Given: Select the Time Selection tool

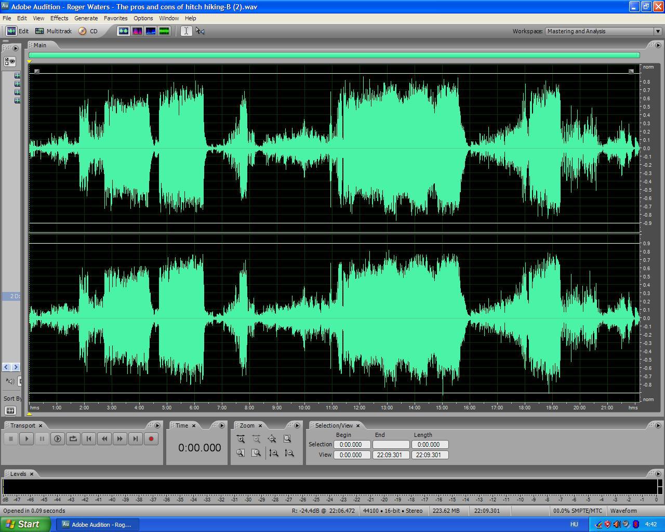Looking at the screenshot, I should [x=186, y=31].
